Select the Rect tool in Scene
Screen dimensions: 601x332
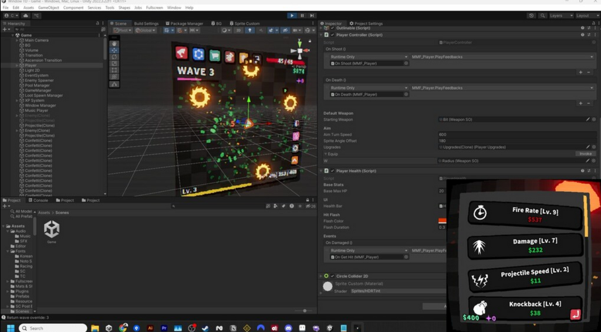114,70
